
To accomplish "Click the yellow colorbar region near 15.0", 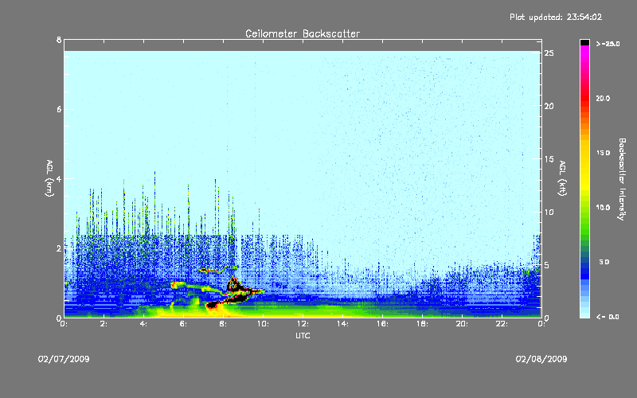I will point(584,153).
